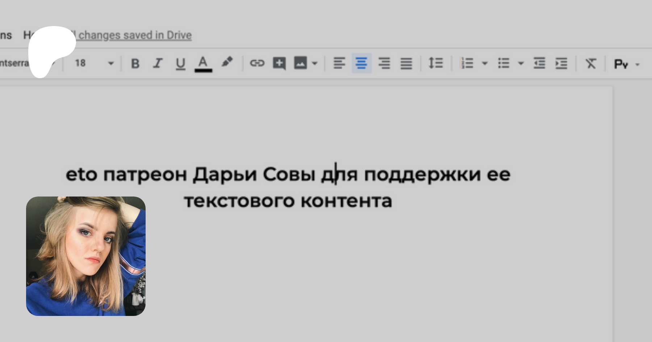Open the font size dropdown
The image size is (652, 342).
pos(111,64)
